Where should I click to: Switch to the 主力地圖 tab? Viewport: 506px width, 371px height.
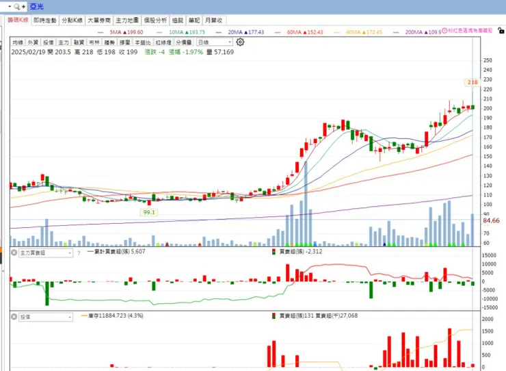pos(127,21)
